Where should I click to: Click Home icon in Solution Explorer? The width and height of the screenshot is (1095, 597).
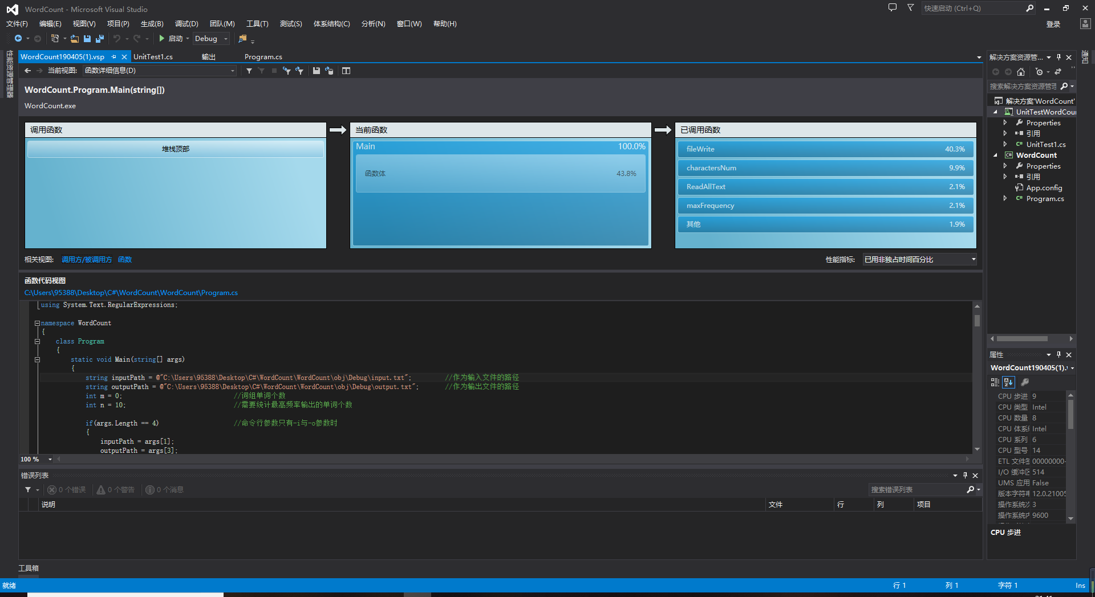coord(1021,72)
